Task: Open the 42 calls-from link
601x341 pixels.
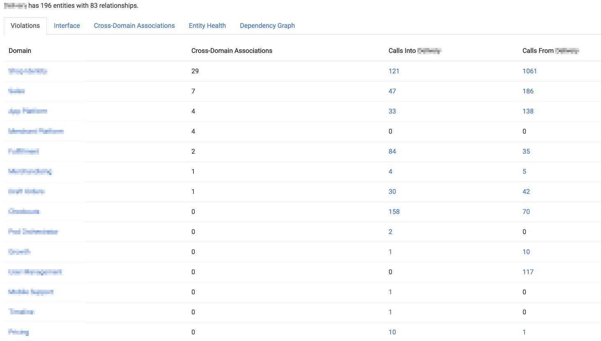Action: point(526,191)
